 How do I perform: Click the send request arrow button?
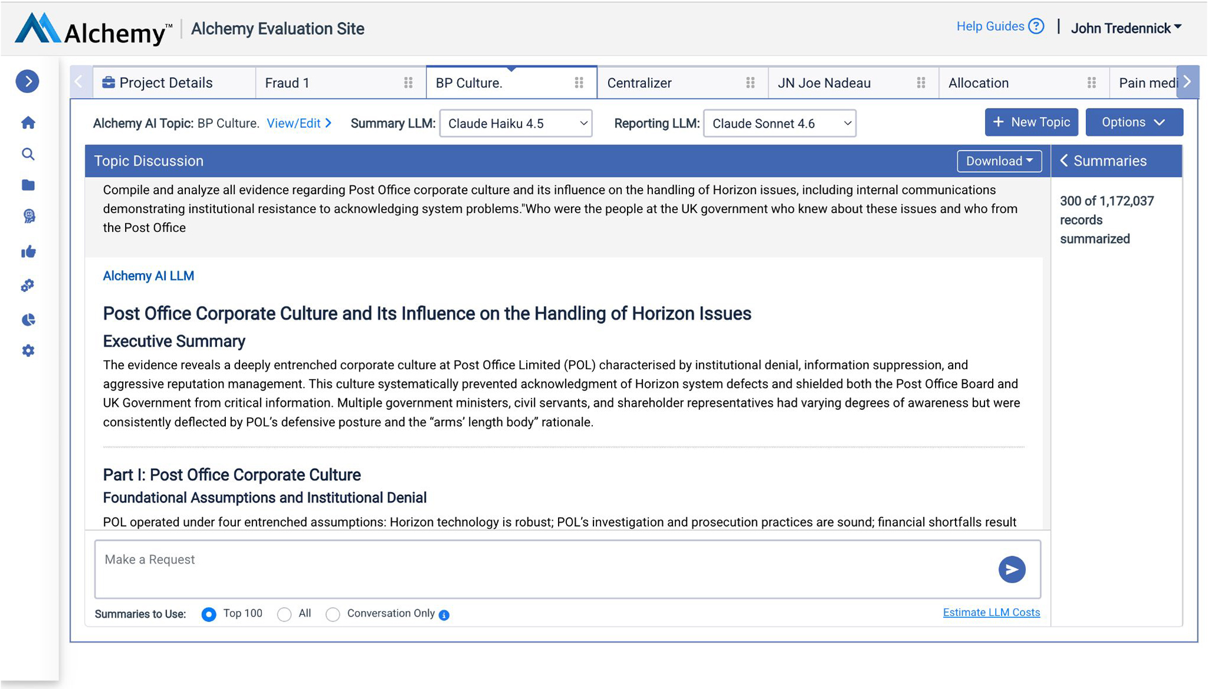1012,569
